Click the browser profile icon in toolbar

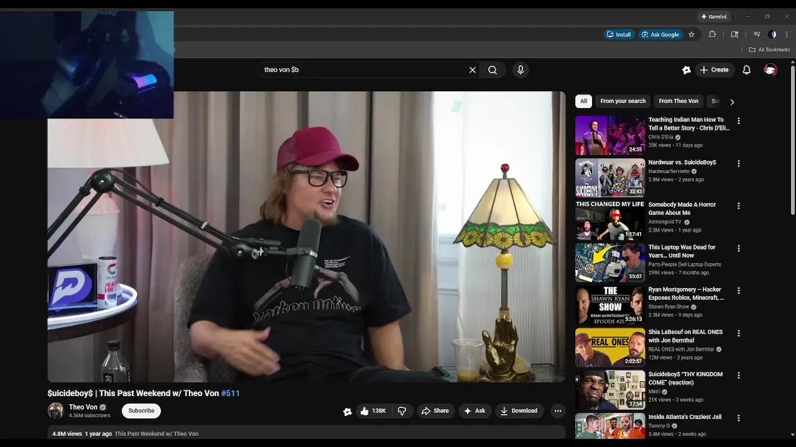772,35
